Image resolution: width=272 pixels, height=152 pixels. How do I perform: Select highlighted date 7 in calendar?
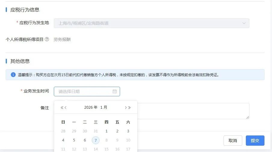pos(96,140)
